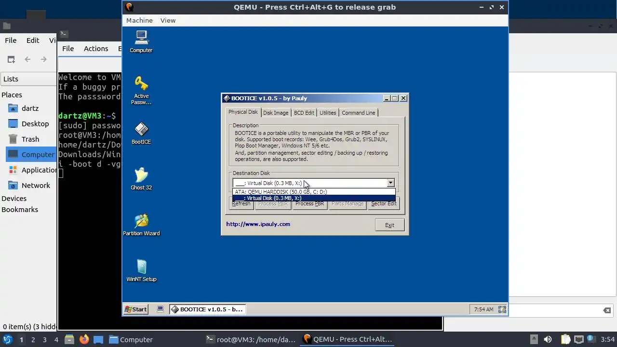Open the Utilities tab
The height and width of the screenshot is (347, 617).
point(328,113)
